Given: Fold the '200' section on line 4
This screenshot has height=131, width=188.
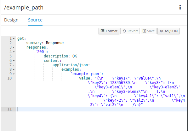Looking at the screenshot, I should [14, 52].
